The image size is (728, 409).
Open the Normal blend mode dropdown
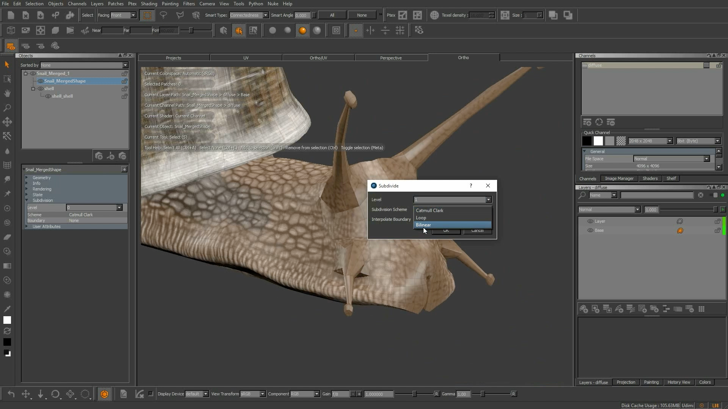[x=637, y=209]
